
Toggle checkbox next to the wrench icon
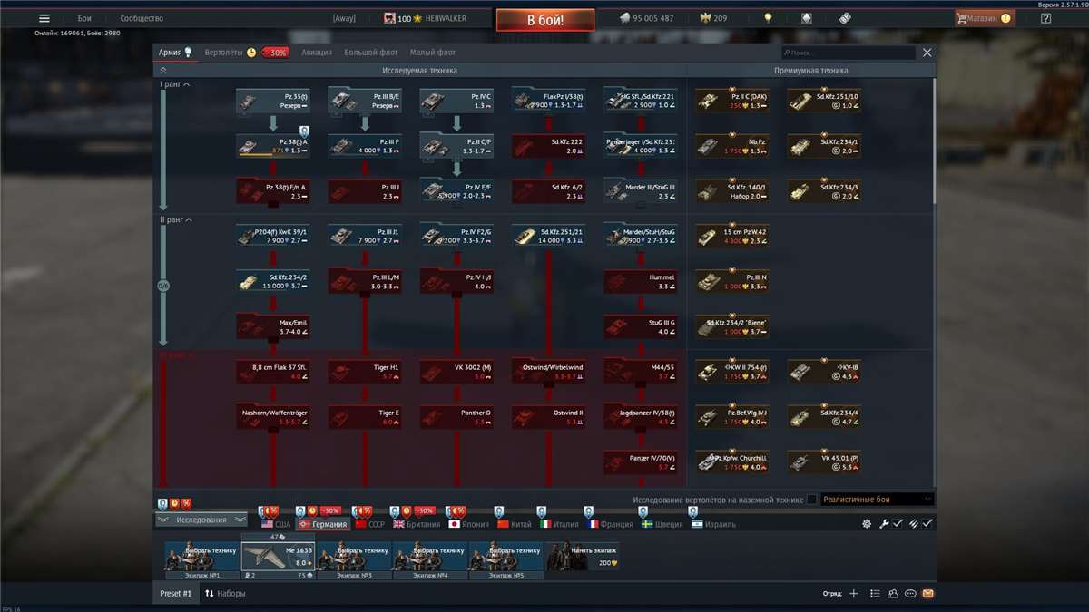898,524
